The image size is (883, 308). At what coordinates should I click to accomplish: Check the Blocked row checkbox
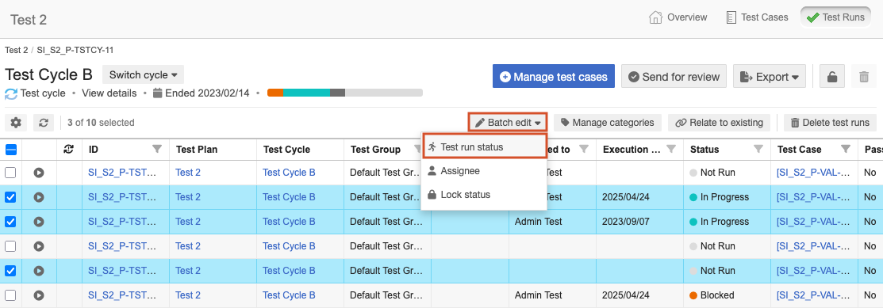[10, 295]
